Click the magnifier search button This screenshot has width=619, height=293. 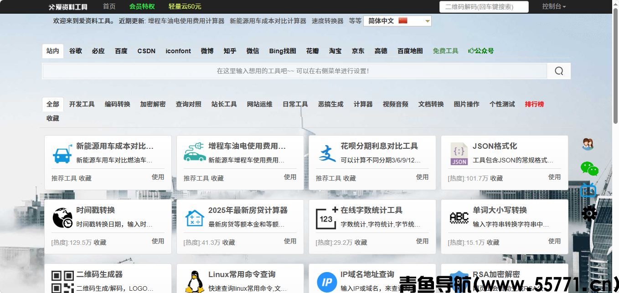click(x=559, y=71)
